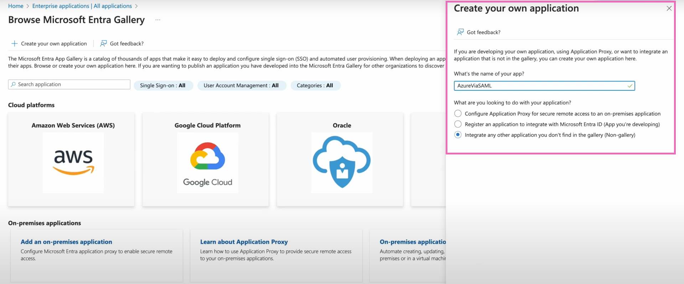Open the cut-off On-premises application card link
Viewport: 684px width, 284px height.
(413, 242)
